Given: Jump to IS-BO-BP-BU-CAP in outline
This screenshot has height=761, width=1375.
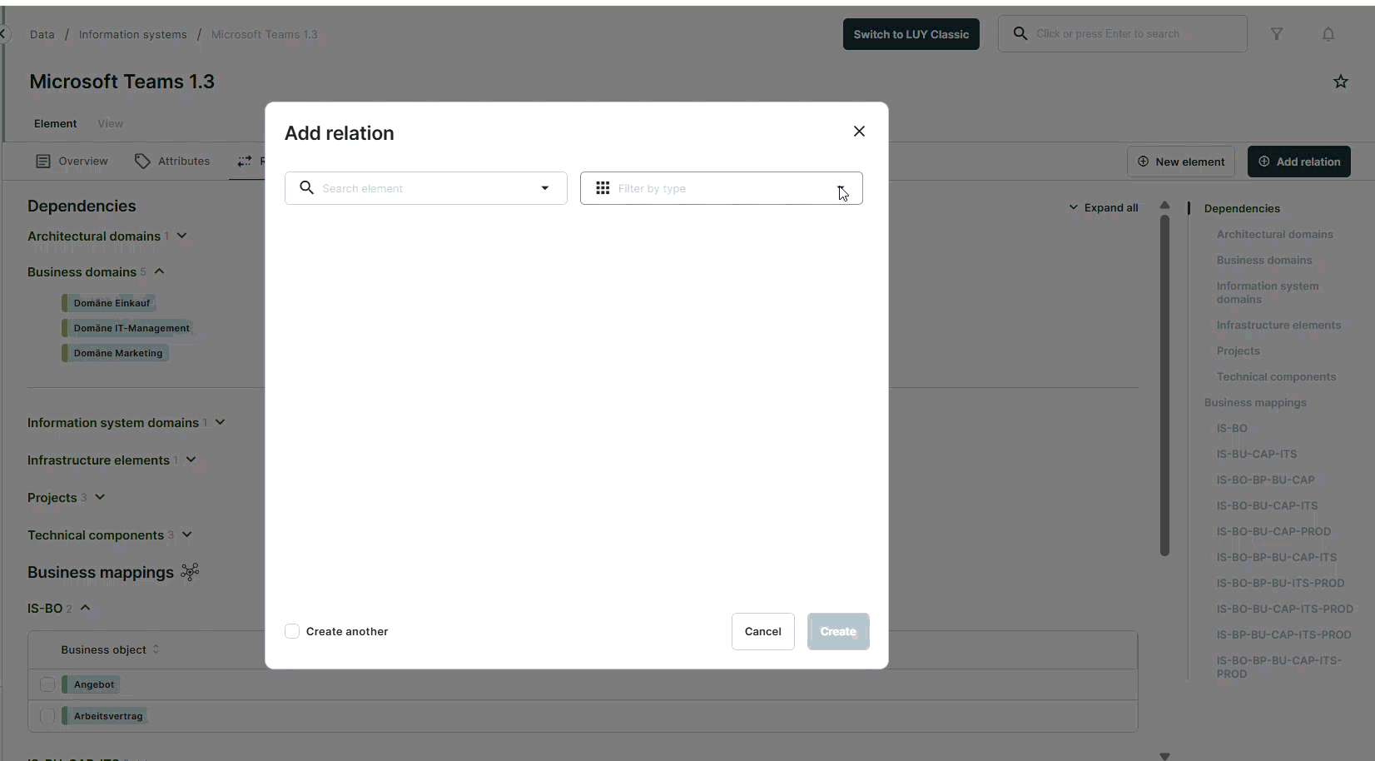Looking at the screenshot, I should (1265, 480).
